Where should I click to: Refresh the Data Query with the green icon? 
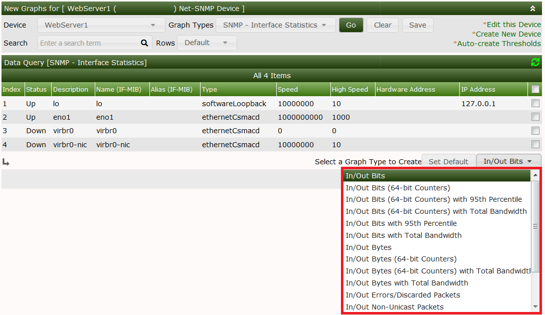tap(535, 62)
